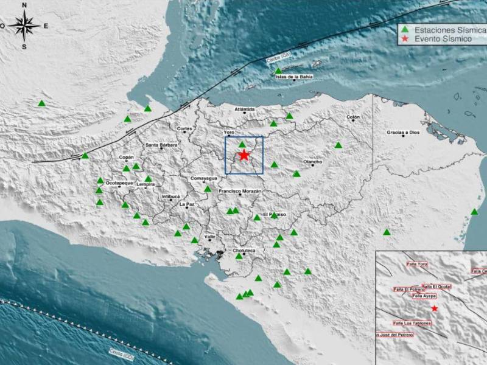Viewport: 487px width, 365px height.
Task: Toggle visibility of the blue epicenter rectangle
Action: coord(244,156)
